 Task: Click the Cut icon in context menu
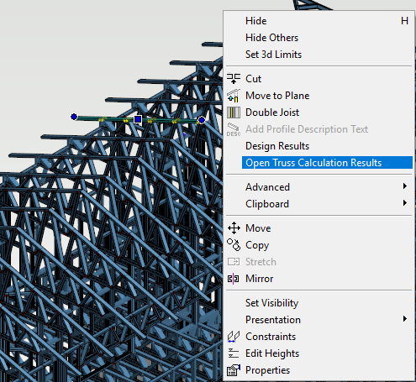234,79
